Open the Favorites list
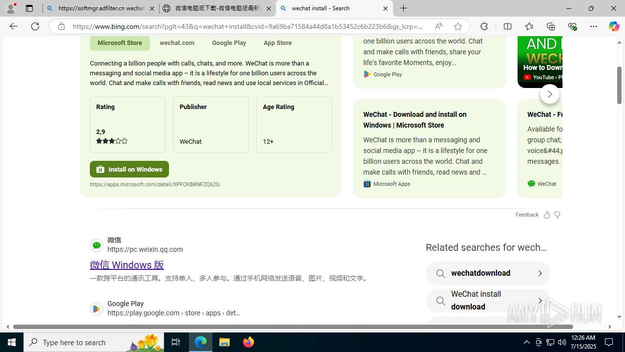Viewport: 625px width, 352px height. (x=529, y=26)
